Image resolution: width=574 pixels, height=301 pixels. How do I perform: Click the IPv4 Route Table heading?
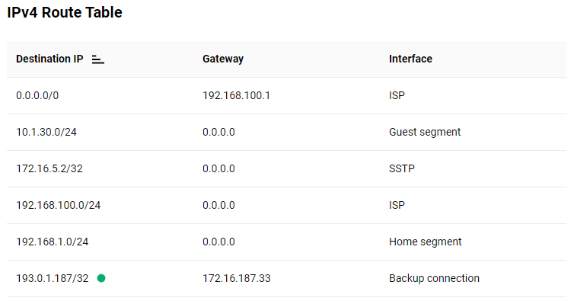click(65, 12)
